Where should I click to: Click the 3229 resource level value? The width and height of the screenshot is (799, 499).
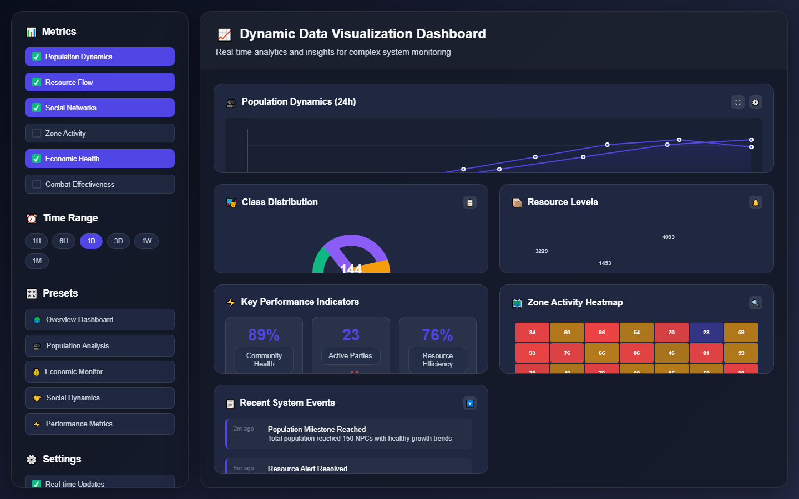coord(542,251)
